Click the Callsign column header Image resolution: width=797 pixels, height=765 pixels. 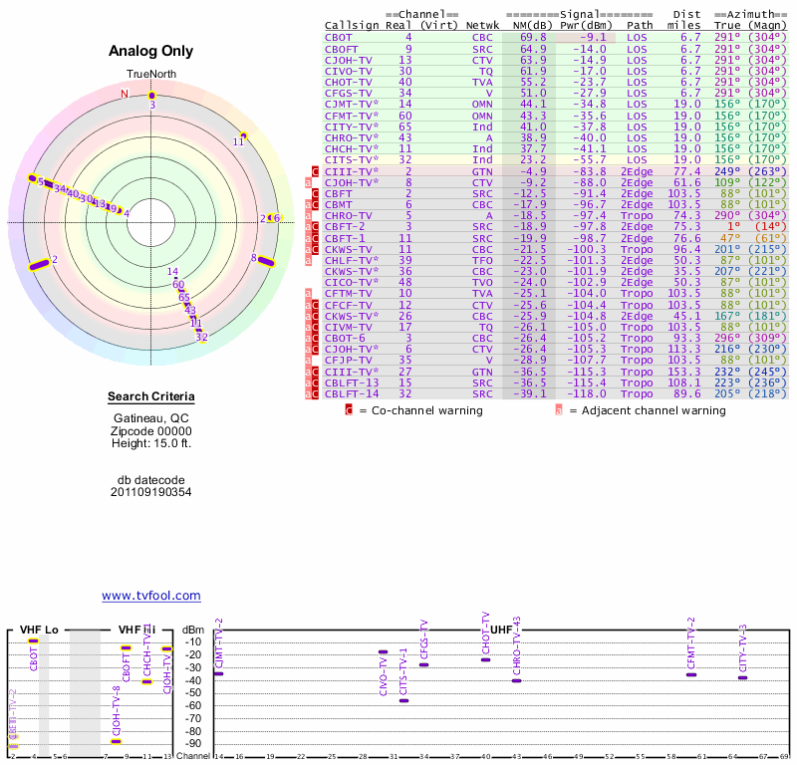(352, 24)
